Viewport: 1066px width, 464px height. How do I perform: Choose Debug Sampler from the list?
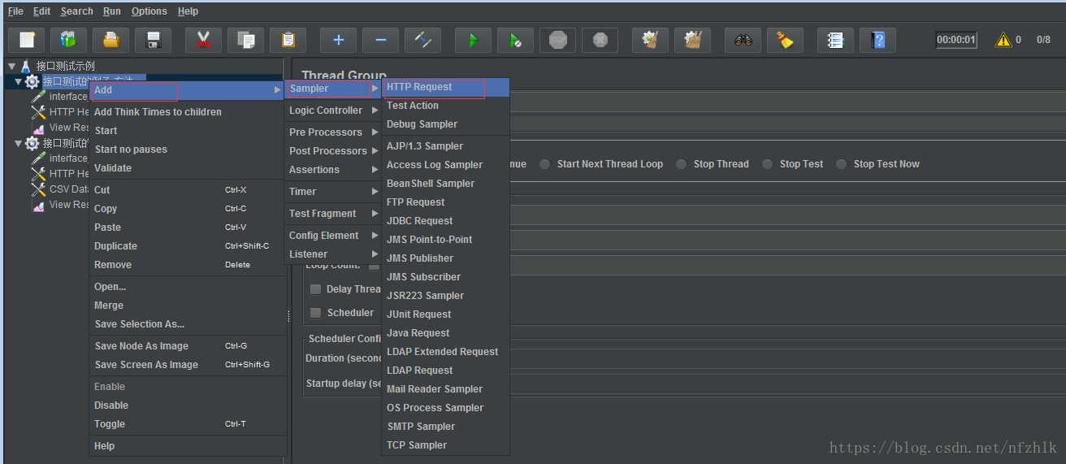(x=446, y=124)
